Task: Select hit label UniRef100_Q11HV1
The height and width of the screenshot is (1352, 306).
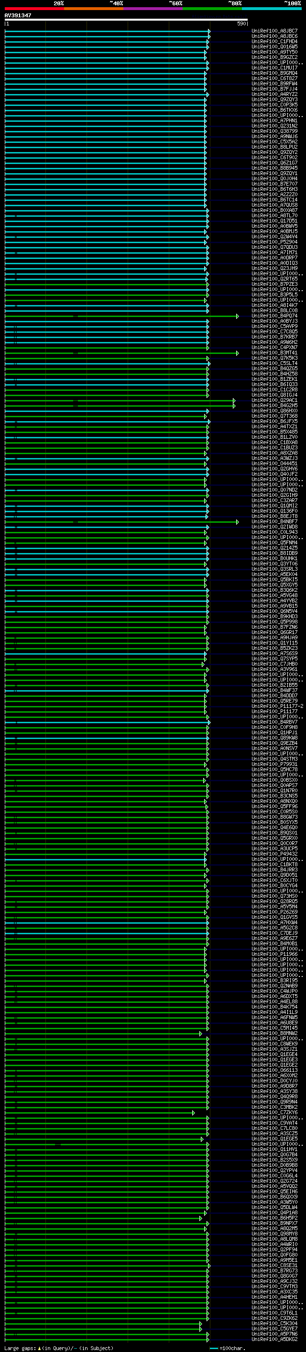Action: point(274,1150)
